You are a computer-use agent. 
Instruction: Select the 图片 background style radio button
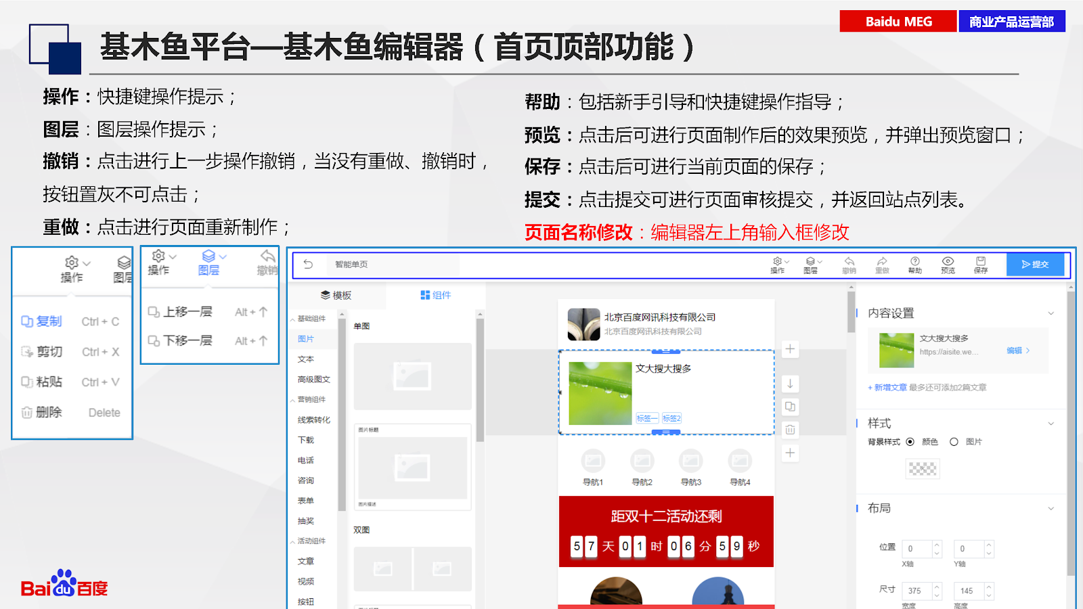pyautogui.click(x=954, y=442)
